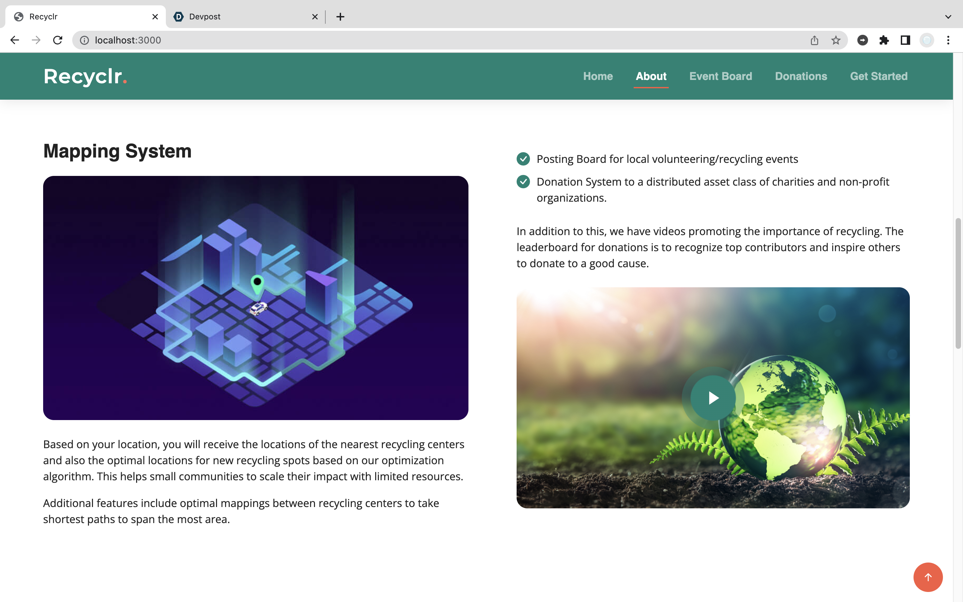Open the browser profile avatar

(927, 40)
